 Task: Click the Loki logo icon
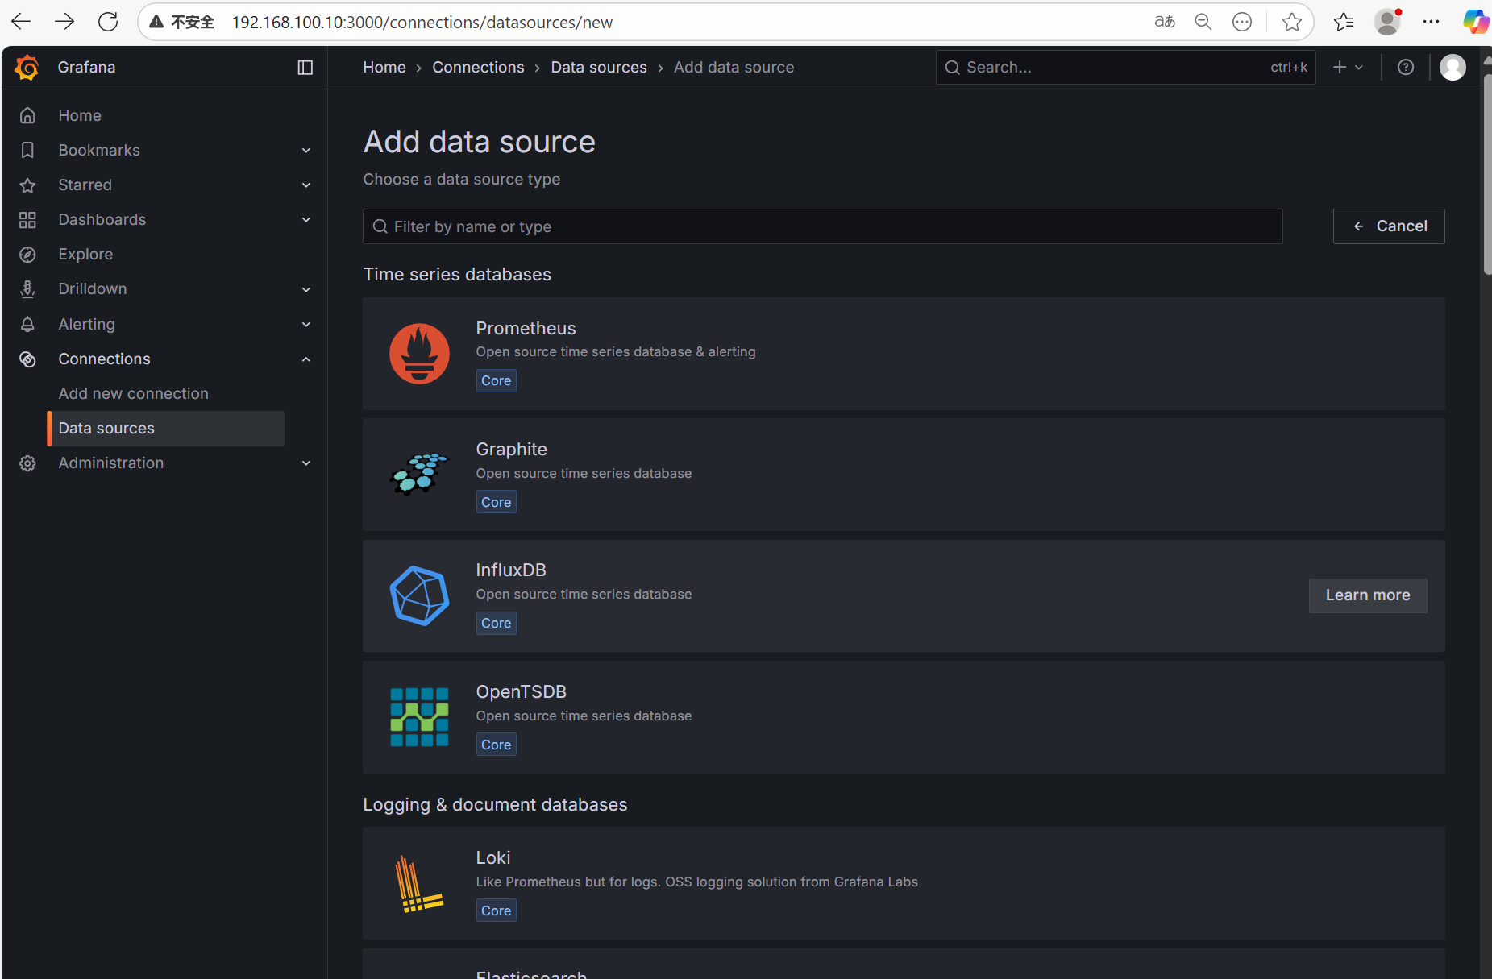point(419,883)
